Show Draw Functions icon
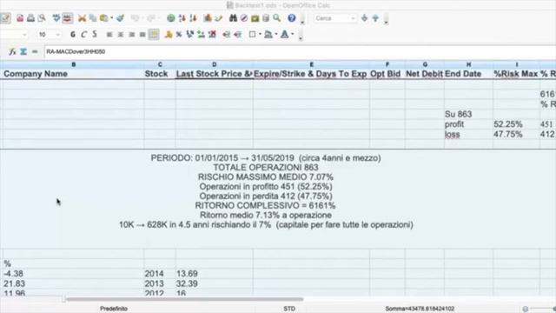The width and height of the screenshot is (556, 313). pos(218,18)
